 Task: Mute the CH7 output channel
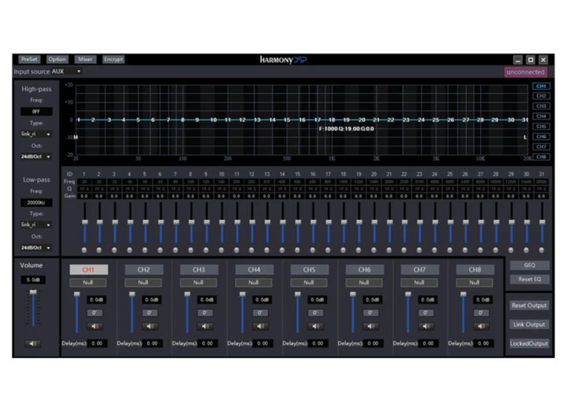pyautogui.click(x=426, y=326)
